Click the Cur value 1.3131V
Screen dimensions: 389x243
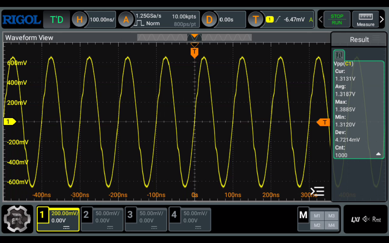point(345,79)
